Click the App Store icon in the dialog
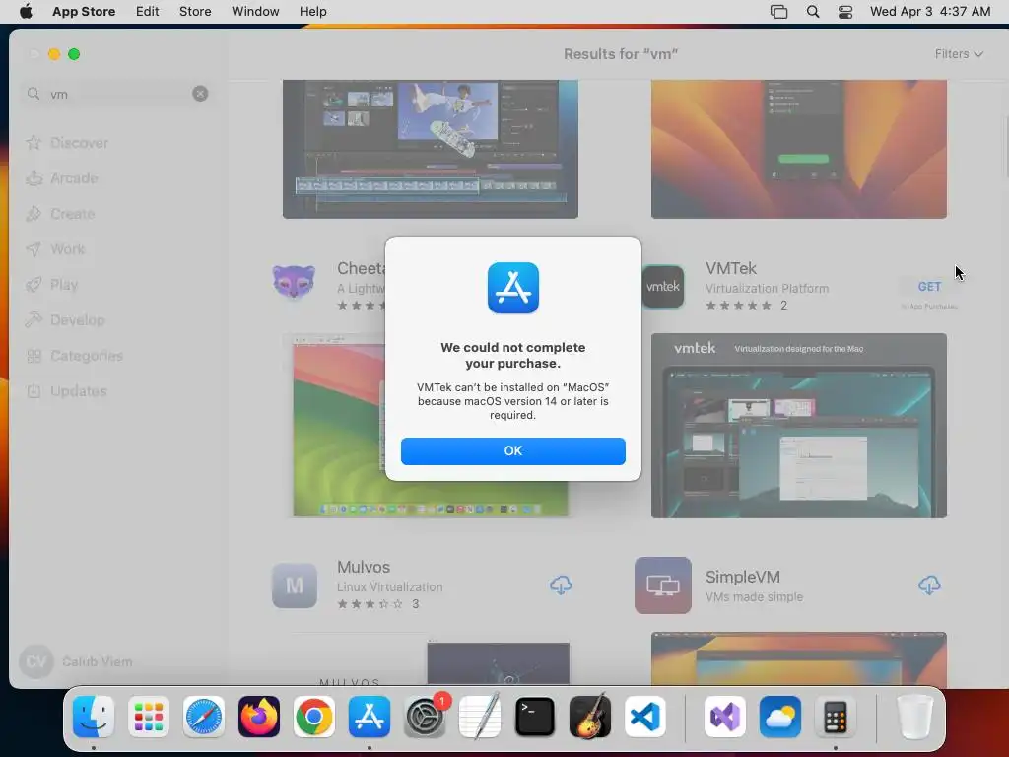The width and height of the screenshot is (1009, 757). 512,288
